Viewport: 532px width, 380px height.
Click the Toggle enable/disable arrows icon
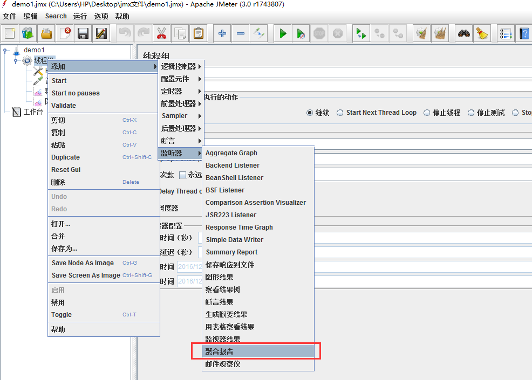pos(259,33)
